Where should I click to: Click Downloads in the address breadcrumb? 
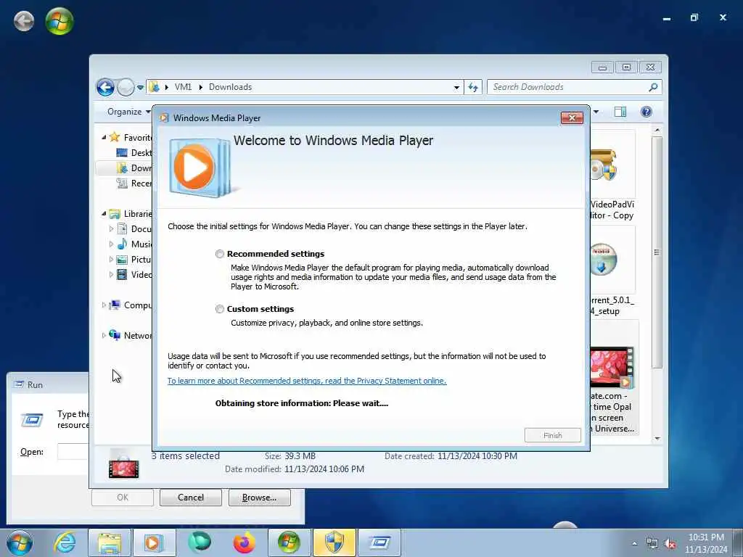click(x=230, y=87)
